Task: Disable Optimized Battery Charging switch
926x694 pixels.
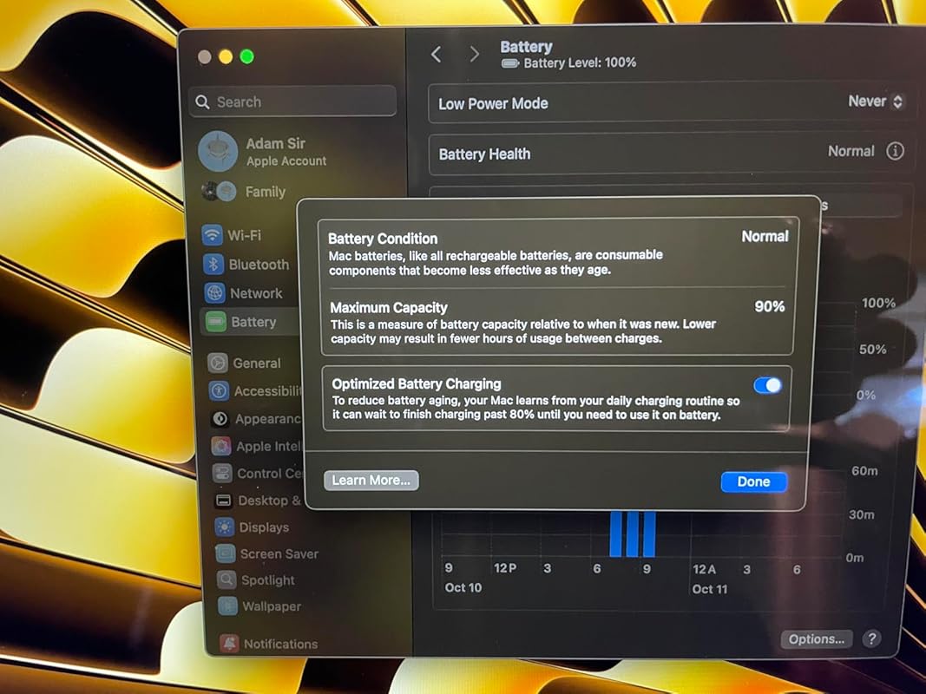Action: (767, 385)
